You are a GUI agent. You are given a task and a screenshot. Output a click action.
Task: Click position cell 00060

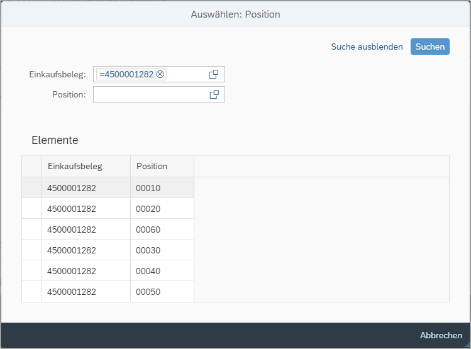[x=148, y=230]
